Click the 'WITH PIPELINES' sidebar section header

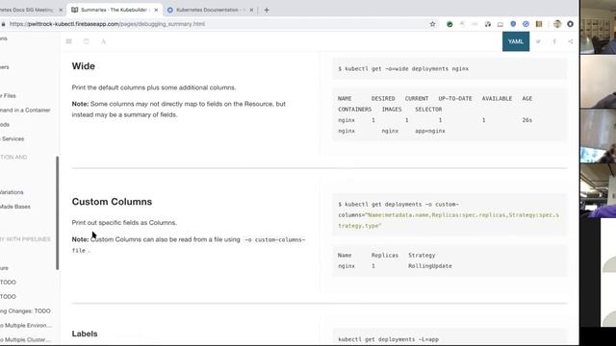(x=26, y=239)
